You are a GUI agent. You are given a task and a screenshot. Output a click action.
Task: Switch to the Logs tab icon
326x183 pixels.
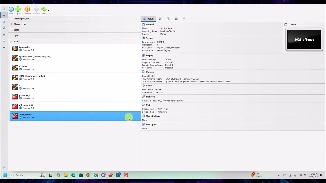(x=168, y=19)
